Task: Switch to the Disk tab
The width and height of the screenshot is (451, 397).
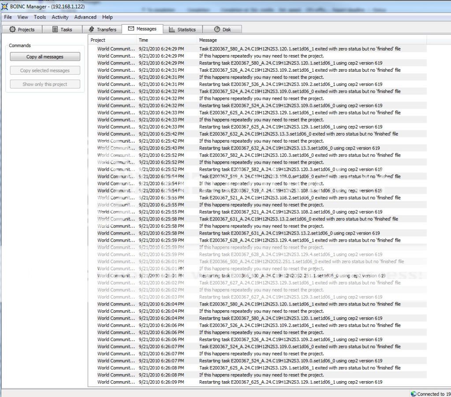Action: [x=222, y=29]
